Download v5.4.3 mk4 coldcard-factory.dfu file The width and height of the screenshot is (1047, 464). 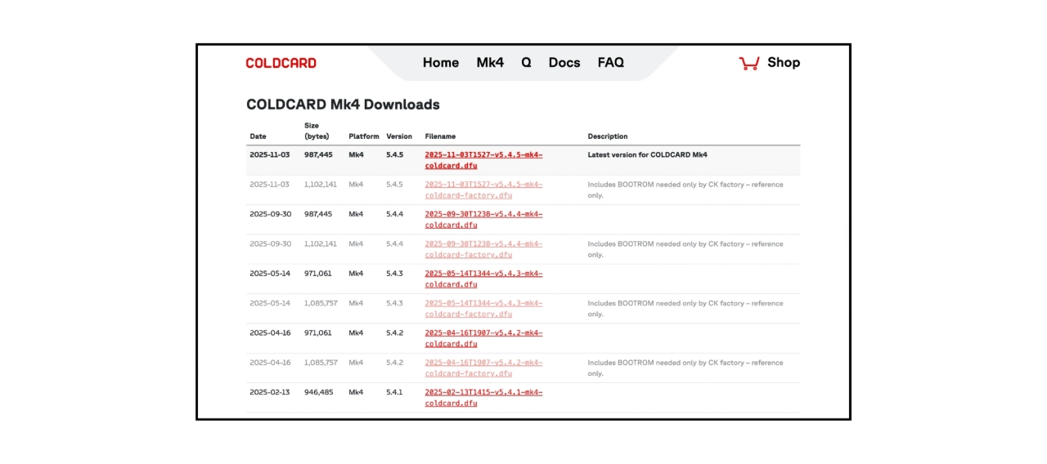coord(483,309)
